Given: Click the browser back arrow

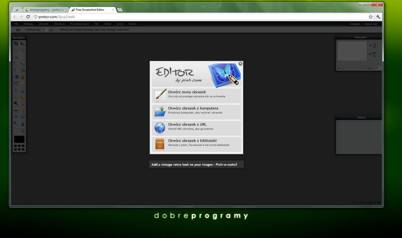Looking at the screenshot, I should 14,17.
